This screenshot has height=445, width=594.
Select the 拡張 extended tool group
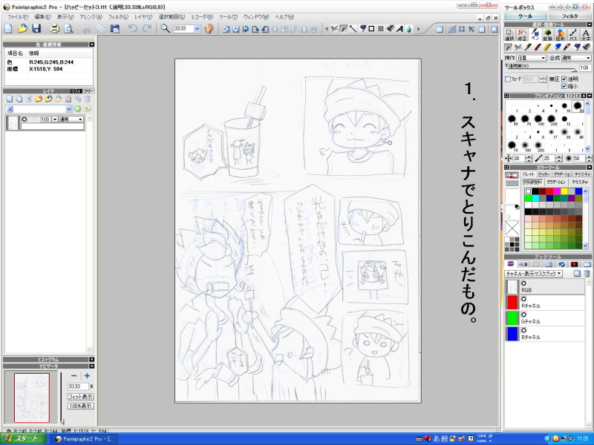(547, 35)
